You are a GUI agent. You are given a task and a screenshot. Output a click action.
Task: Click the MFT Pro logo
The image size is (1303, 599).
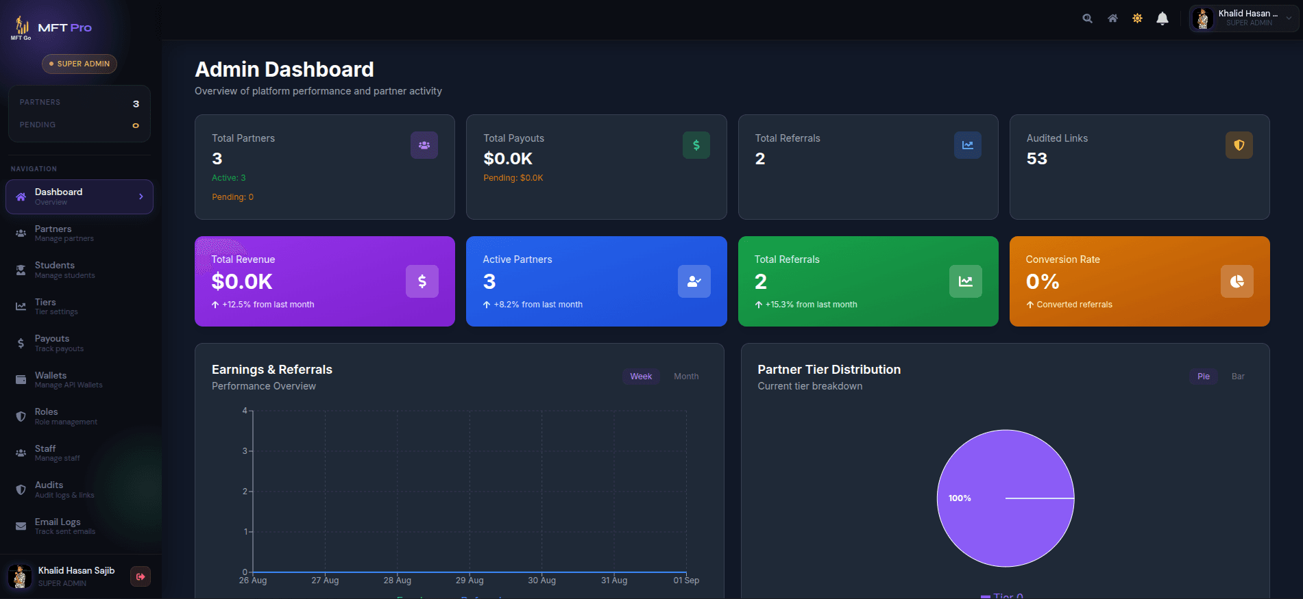tap(51, 28)
